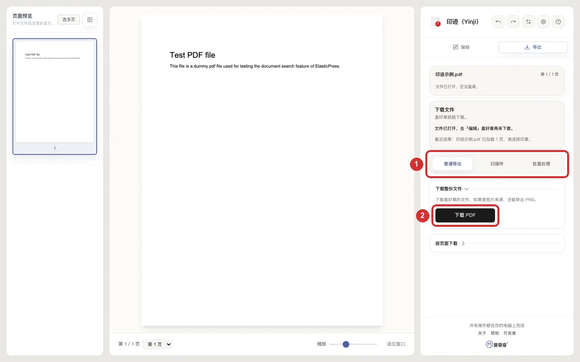Viewport: 580px width, 362px height.
Task: Collapse the page preview sidebar panel
Action: click(x=90, y=20)
